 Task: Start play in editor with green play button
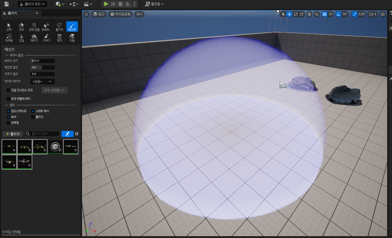106,4
